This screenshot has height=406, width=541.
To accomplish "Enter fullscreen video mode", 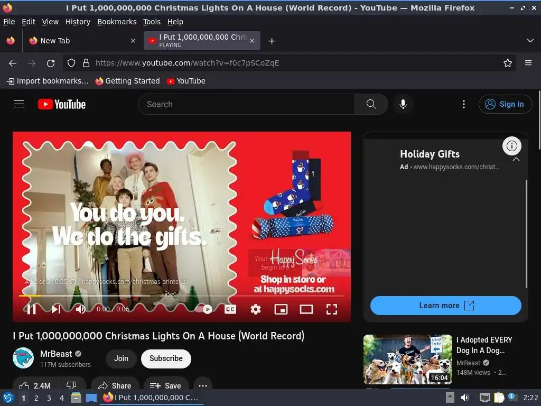I will tap(332, 309).
